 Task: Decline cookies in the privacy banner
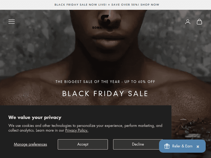point(138,144)
